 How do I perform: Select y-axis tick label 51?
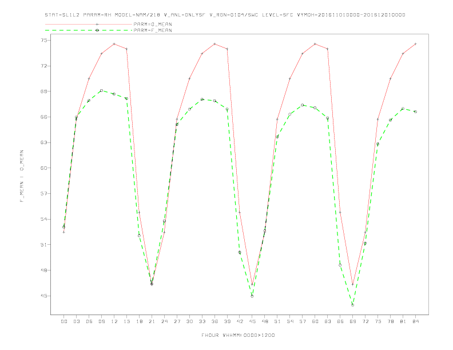tap(43, 245)
